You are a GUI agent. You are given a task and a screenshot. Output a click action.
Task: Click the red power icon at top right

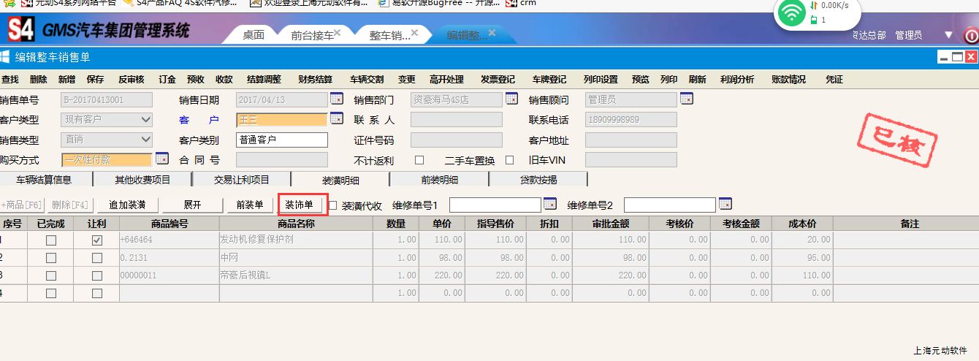pos(971,35)
